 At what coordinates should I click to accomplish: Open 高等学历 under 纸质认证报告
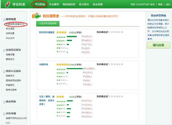point(10,76)
